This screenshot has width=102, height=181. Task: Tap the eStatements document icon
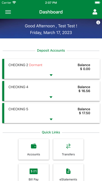[x=68, y=171]
